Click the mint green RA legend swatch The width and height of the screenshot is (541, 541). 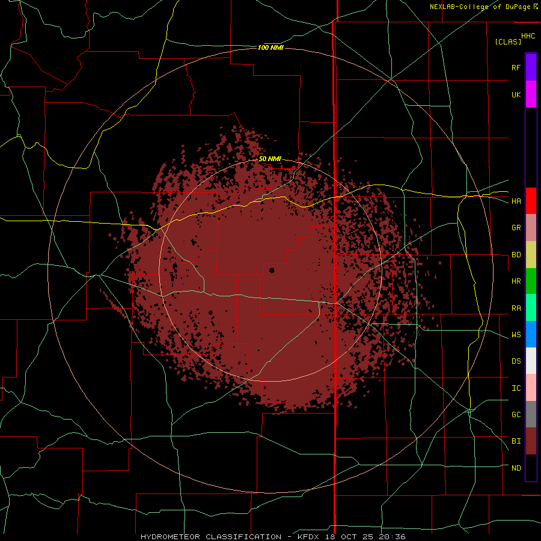[531, 308]
